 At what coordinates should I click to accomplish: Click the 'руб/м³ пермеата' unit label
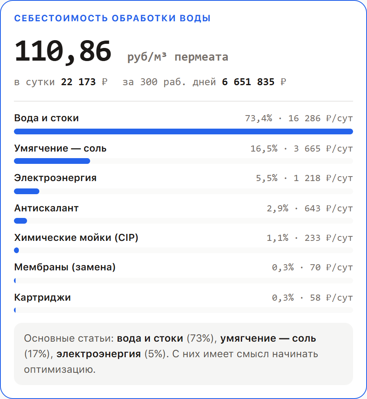[x=178, y=57]
